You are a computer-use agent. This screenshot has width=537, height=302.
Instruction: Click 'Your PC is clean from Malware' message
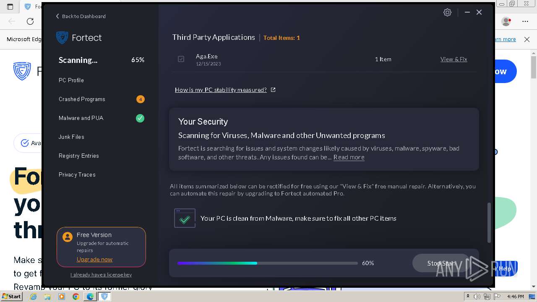click(x=298, y=218)
